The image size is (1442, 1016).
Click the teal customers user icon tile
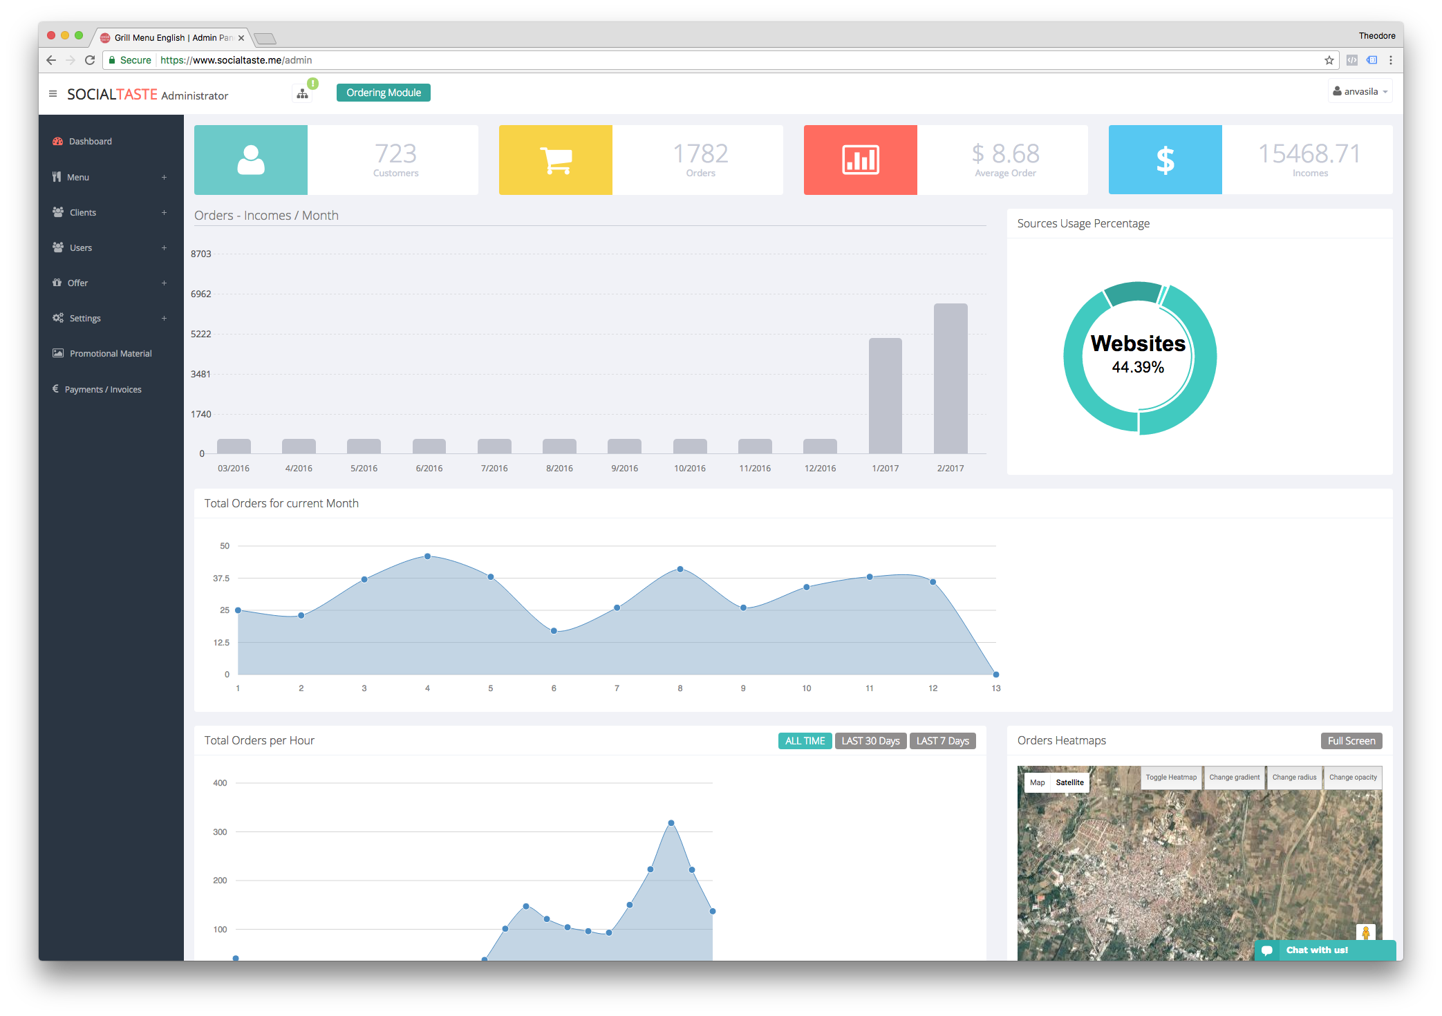tap(251, 160)
